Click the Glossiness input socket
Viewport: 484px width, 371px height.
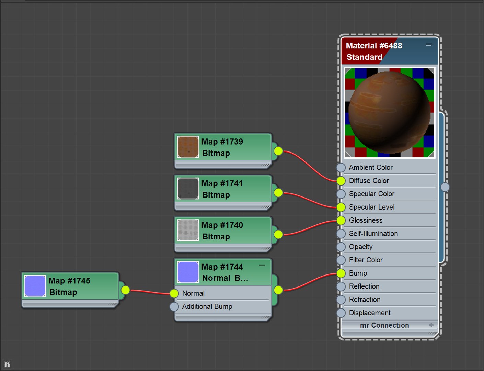coord(341,221)
